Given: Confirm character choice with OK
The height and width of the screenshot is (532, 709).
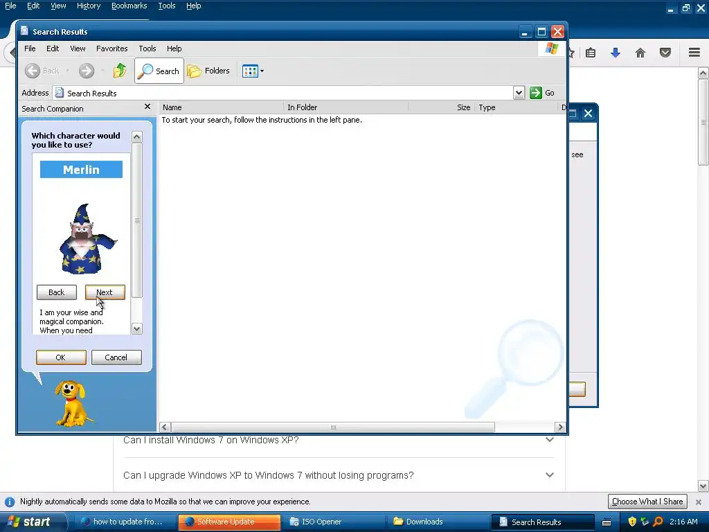Looking at the screenshot, I should [61, 357].
